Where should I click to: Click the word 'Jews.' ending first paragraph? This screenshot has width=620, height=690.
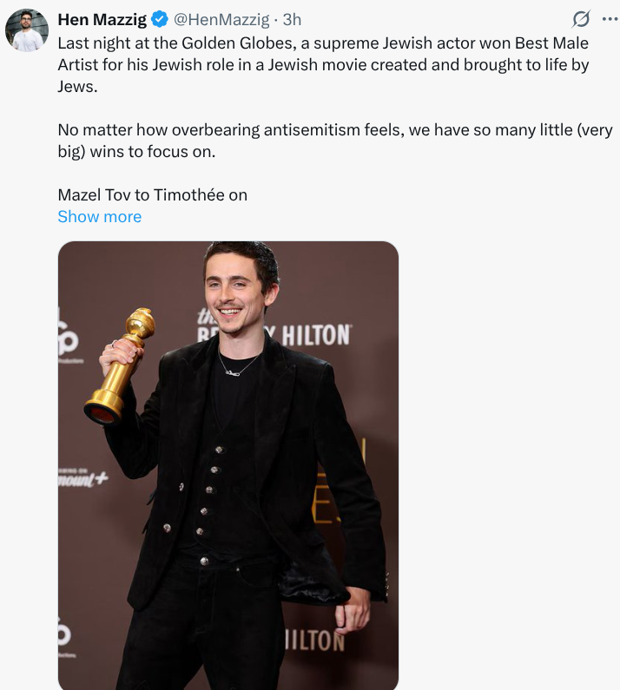77,86
